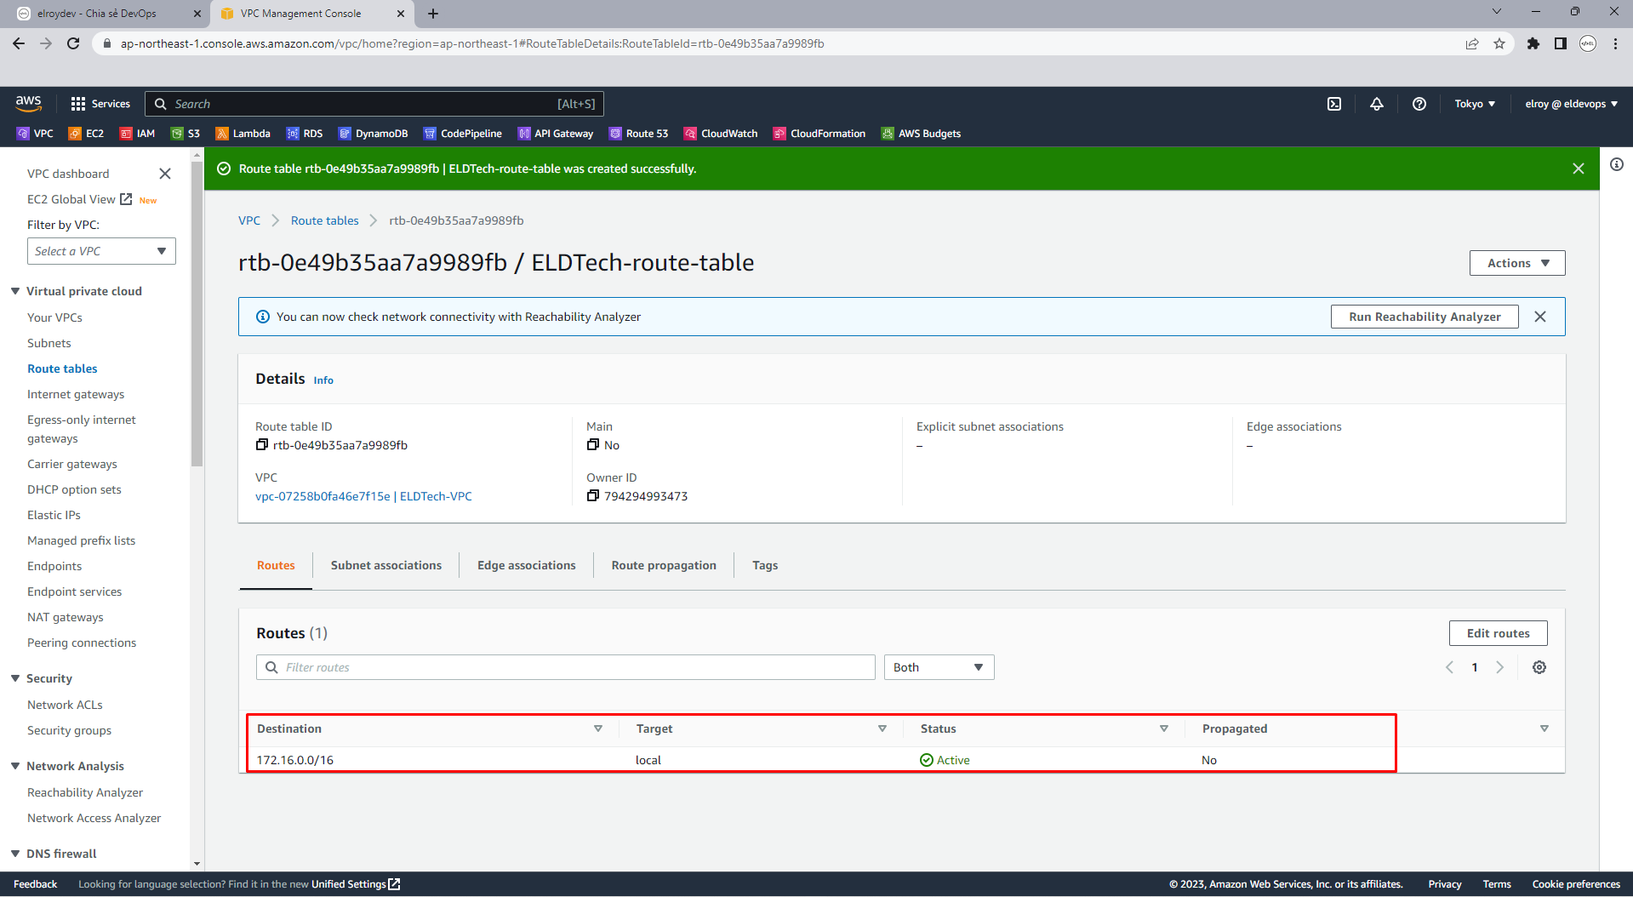The height and width of the screenshot is (897, 1633).
Task: Open the help question mark icon
Action: point(1419,104)
